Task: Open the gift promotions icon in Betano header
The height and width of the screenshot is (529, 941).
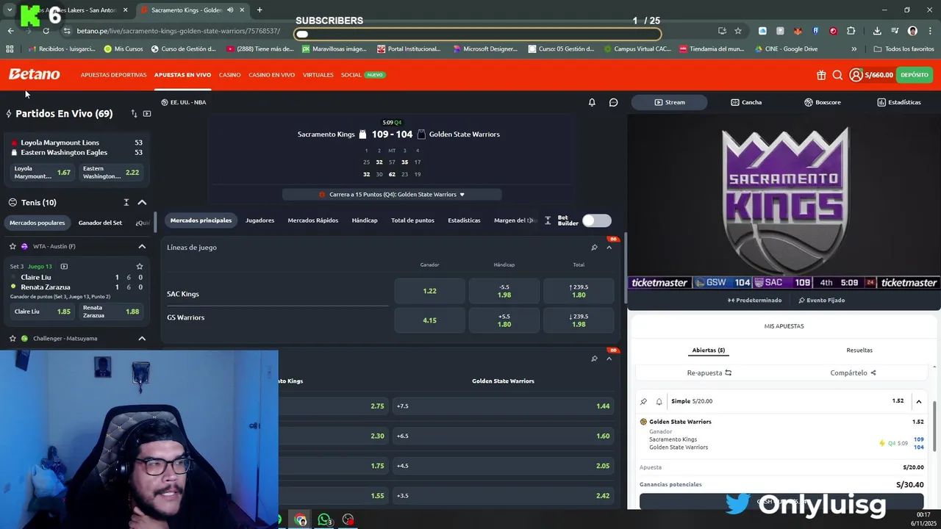Action: point(821,75)
